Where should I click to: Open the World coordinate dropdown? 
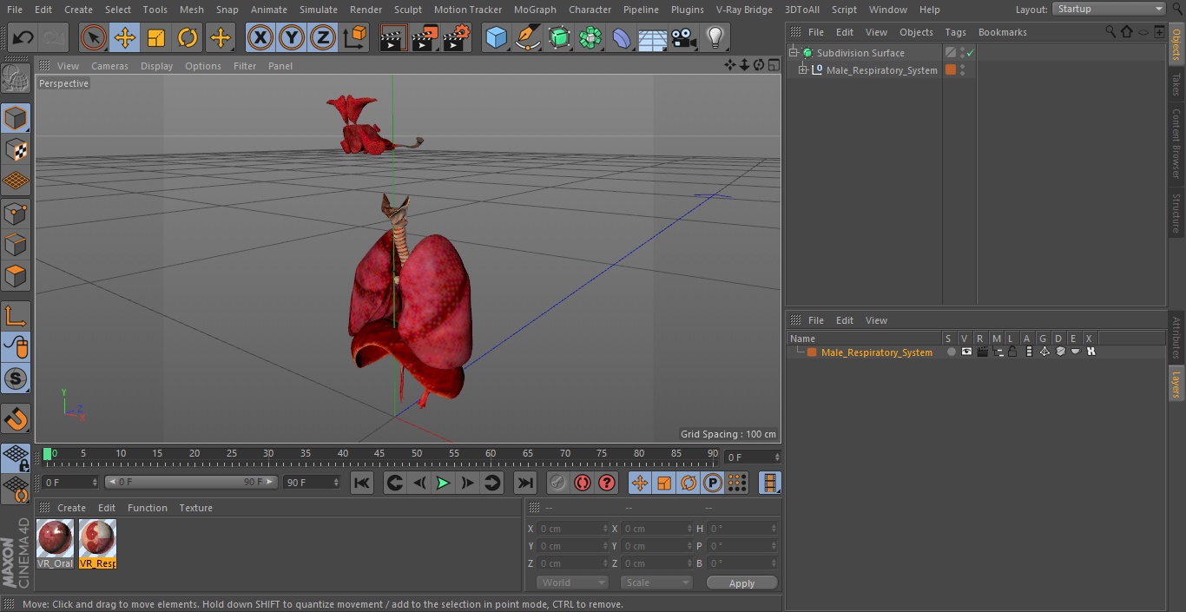click(571, 582)
